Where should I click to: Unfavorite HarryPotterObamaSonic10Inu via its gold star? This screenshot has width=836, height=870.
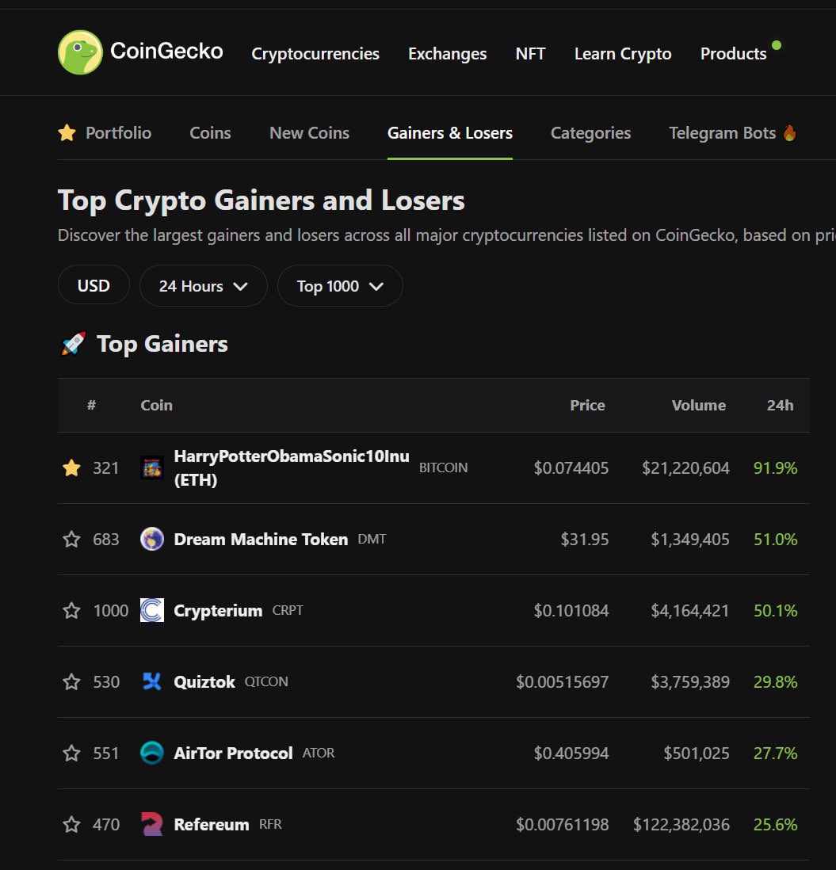pos(71,467)
